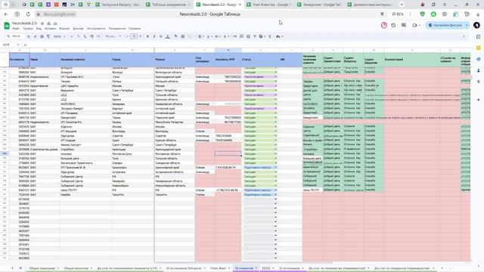Screen dimensions: 484x272
Task: Choose fill color in toolbar
Action: click(176, 36)
